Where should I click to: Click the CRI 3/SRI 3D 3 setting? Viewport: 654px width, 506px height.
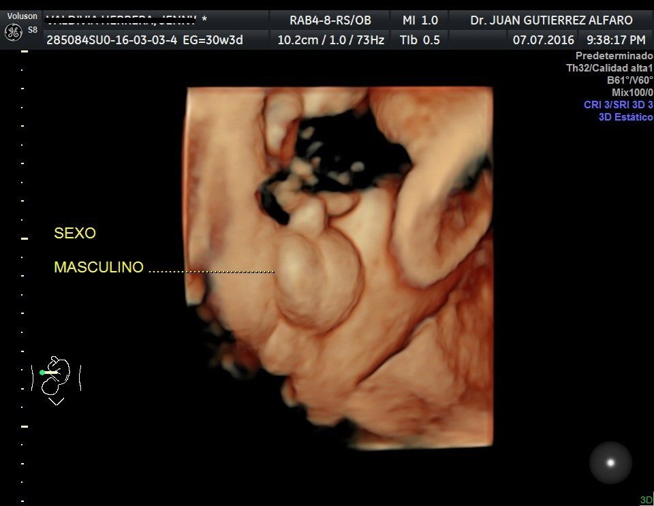[618, 105]
